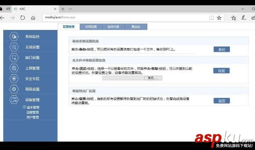This screenshot has height=150, width=255.
Task: Click the 接口设置 interface icon
Action: point(14,57)
